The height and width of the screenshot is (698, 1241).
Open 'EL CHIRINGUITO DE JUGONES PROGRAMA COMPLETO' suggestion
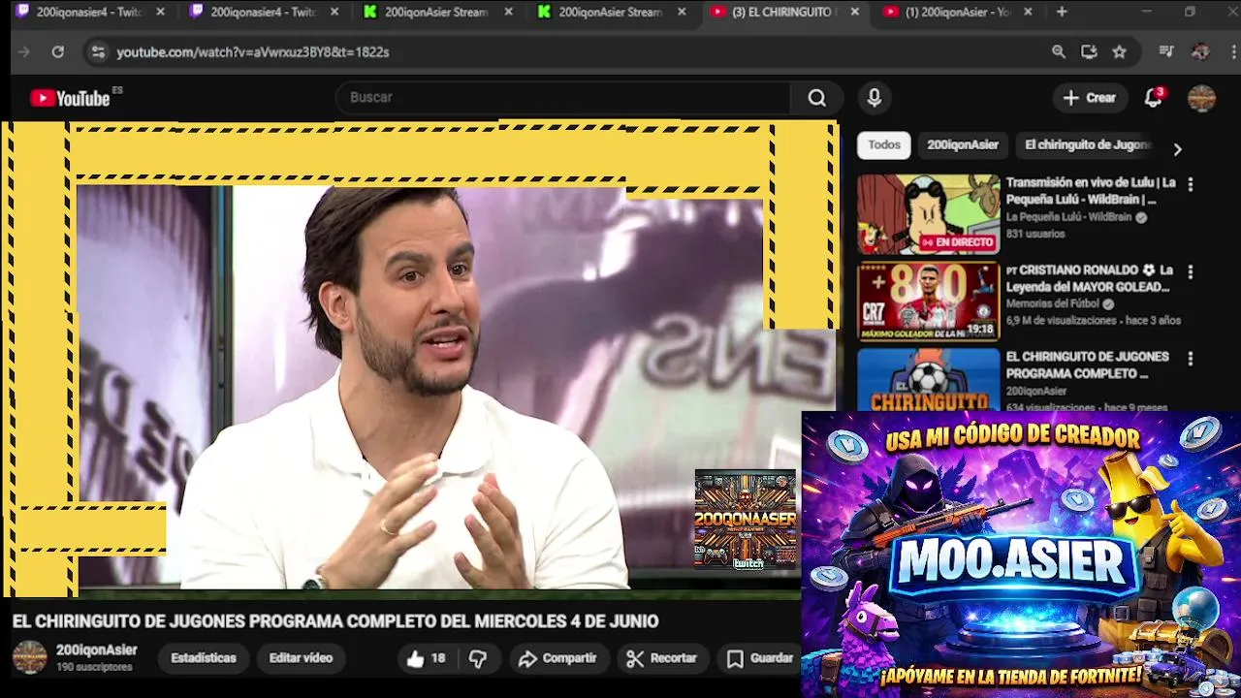pyautogui.click(x=1087, y=365)
